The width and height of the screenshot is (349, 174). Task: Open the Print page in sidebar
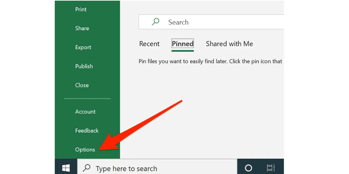[81, 10]
